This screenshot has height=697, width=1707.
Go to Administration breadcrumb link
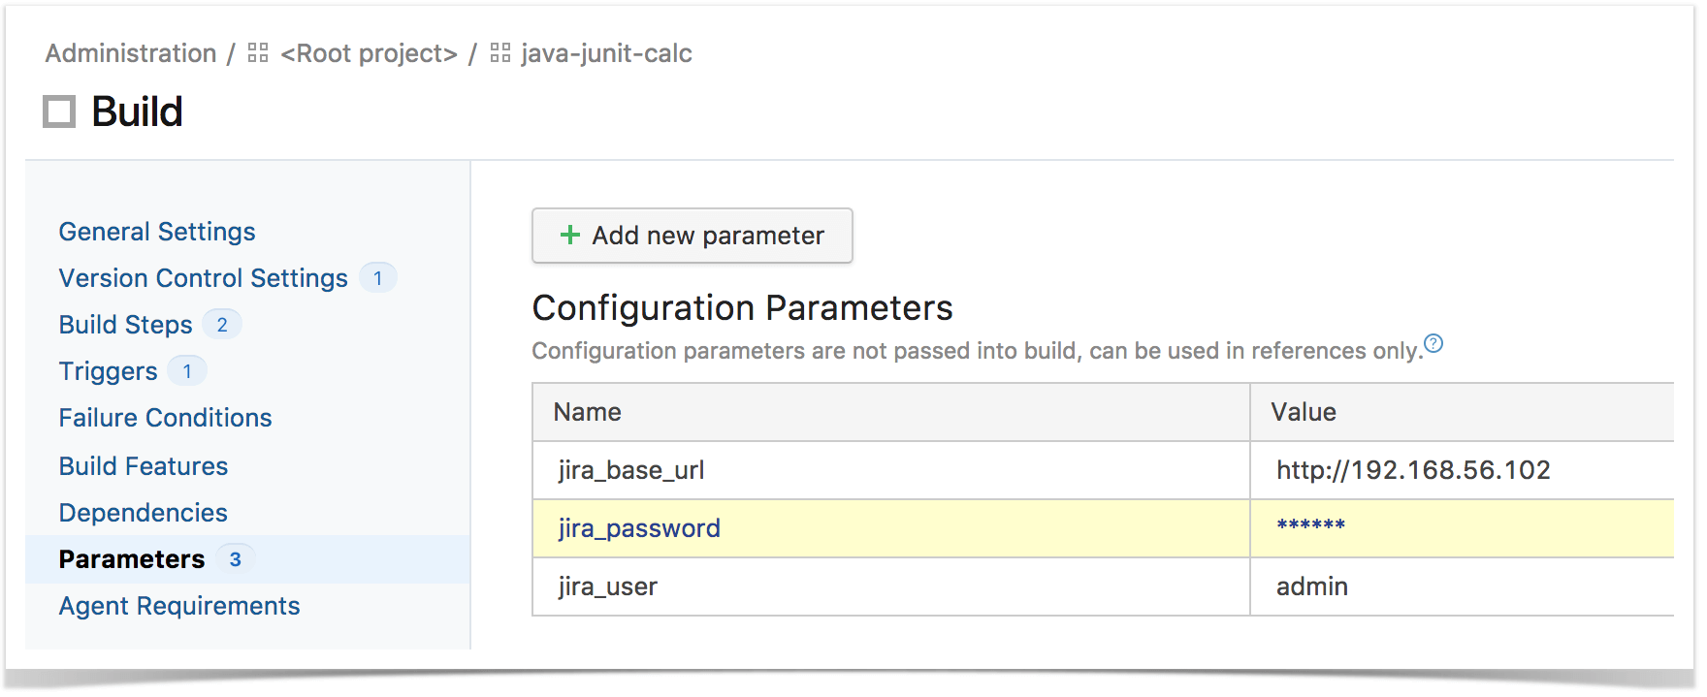coord(131,53)
